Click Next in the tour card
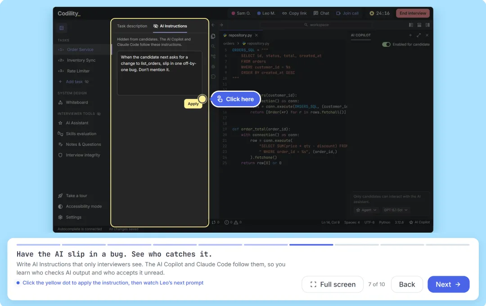 coord(448,284)
